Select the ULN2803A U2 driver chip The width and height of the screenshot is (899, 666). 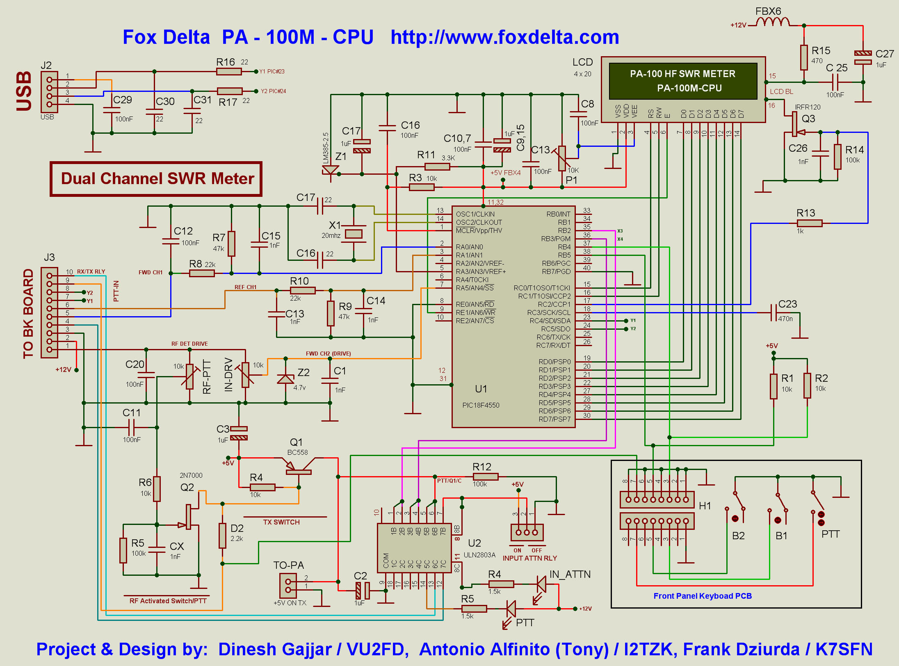click(414, 548)
